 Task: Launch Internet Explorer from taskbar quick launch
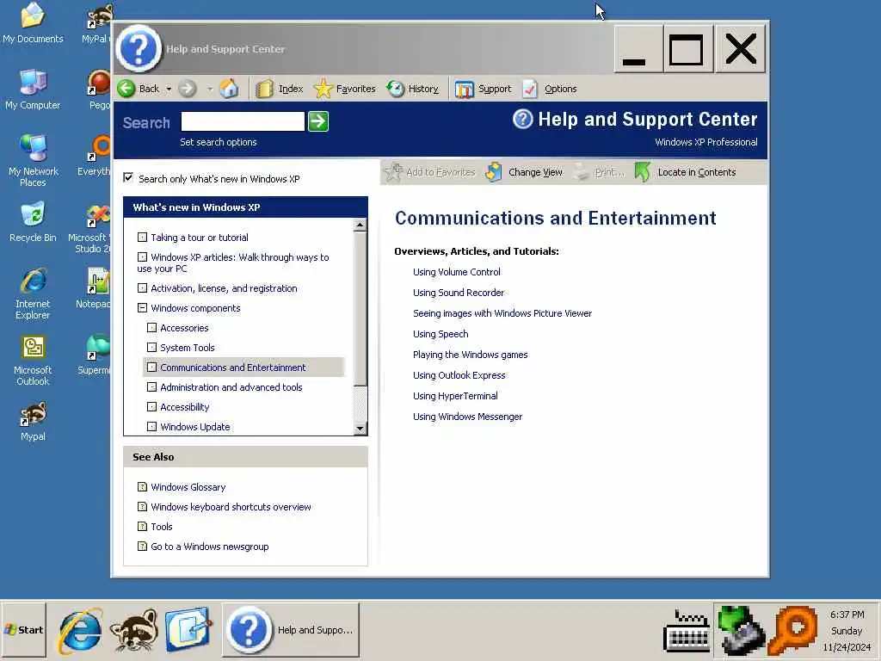pos(80,630)
